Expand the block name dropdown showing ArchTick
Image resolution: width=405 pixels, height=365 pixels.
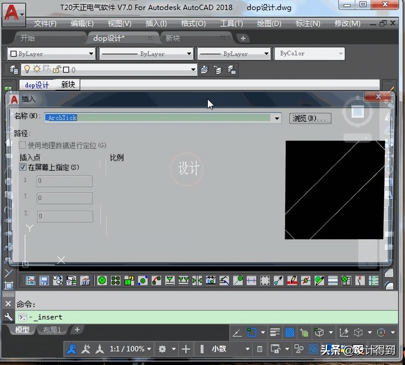277,118
